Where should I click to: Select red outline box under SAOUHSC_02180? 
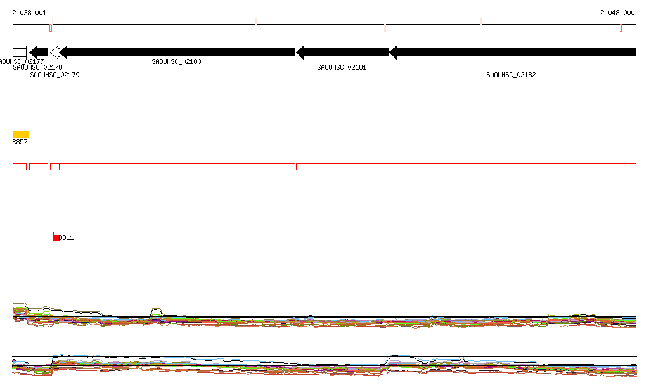tap(177, 167)
